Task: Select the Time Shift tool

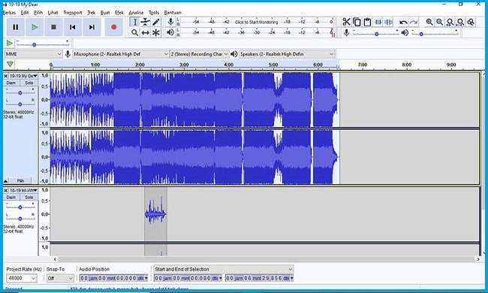Action: tap(146, 32)
